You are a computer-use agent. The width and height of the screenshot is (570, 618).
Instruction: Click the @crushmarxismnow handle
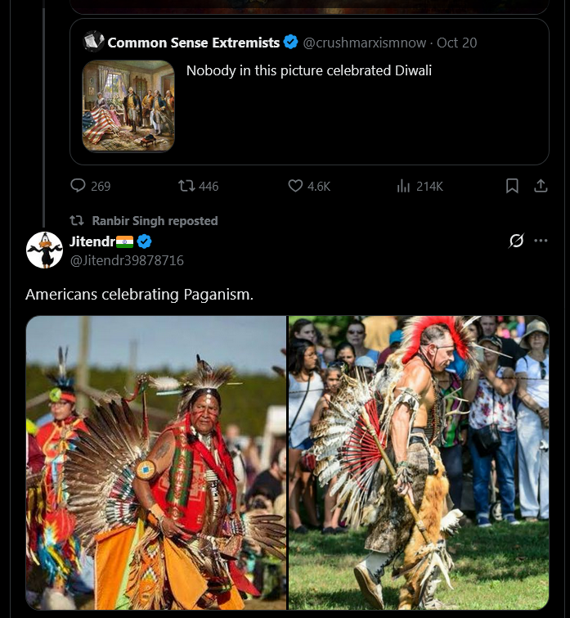coord(366,43)
